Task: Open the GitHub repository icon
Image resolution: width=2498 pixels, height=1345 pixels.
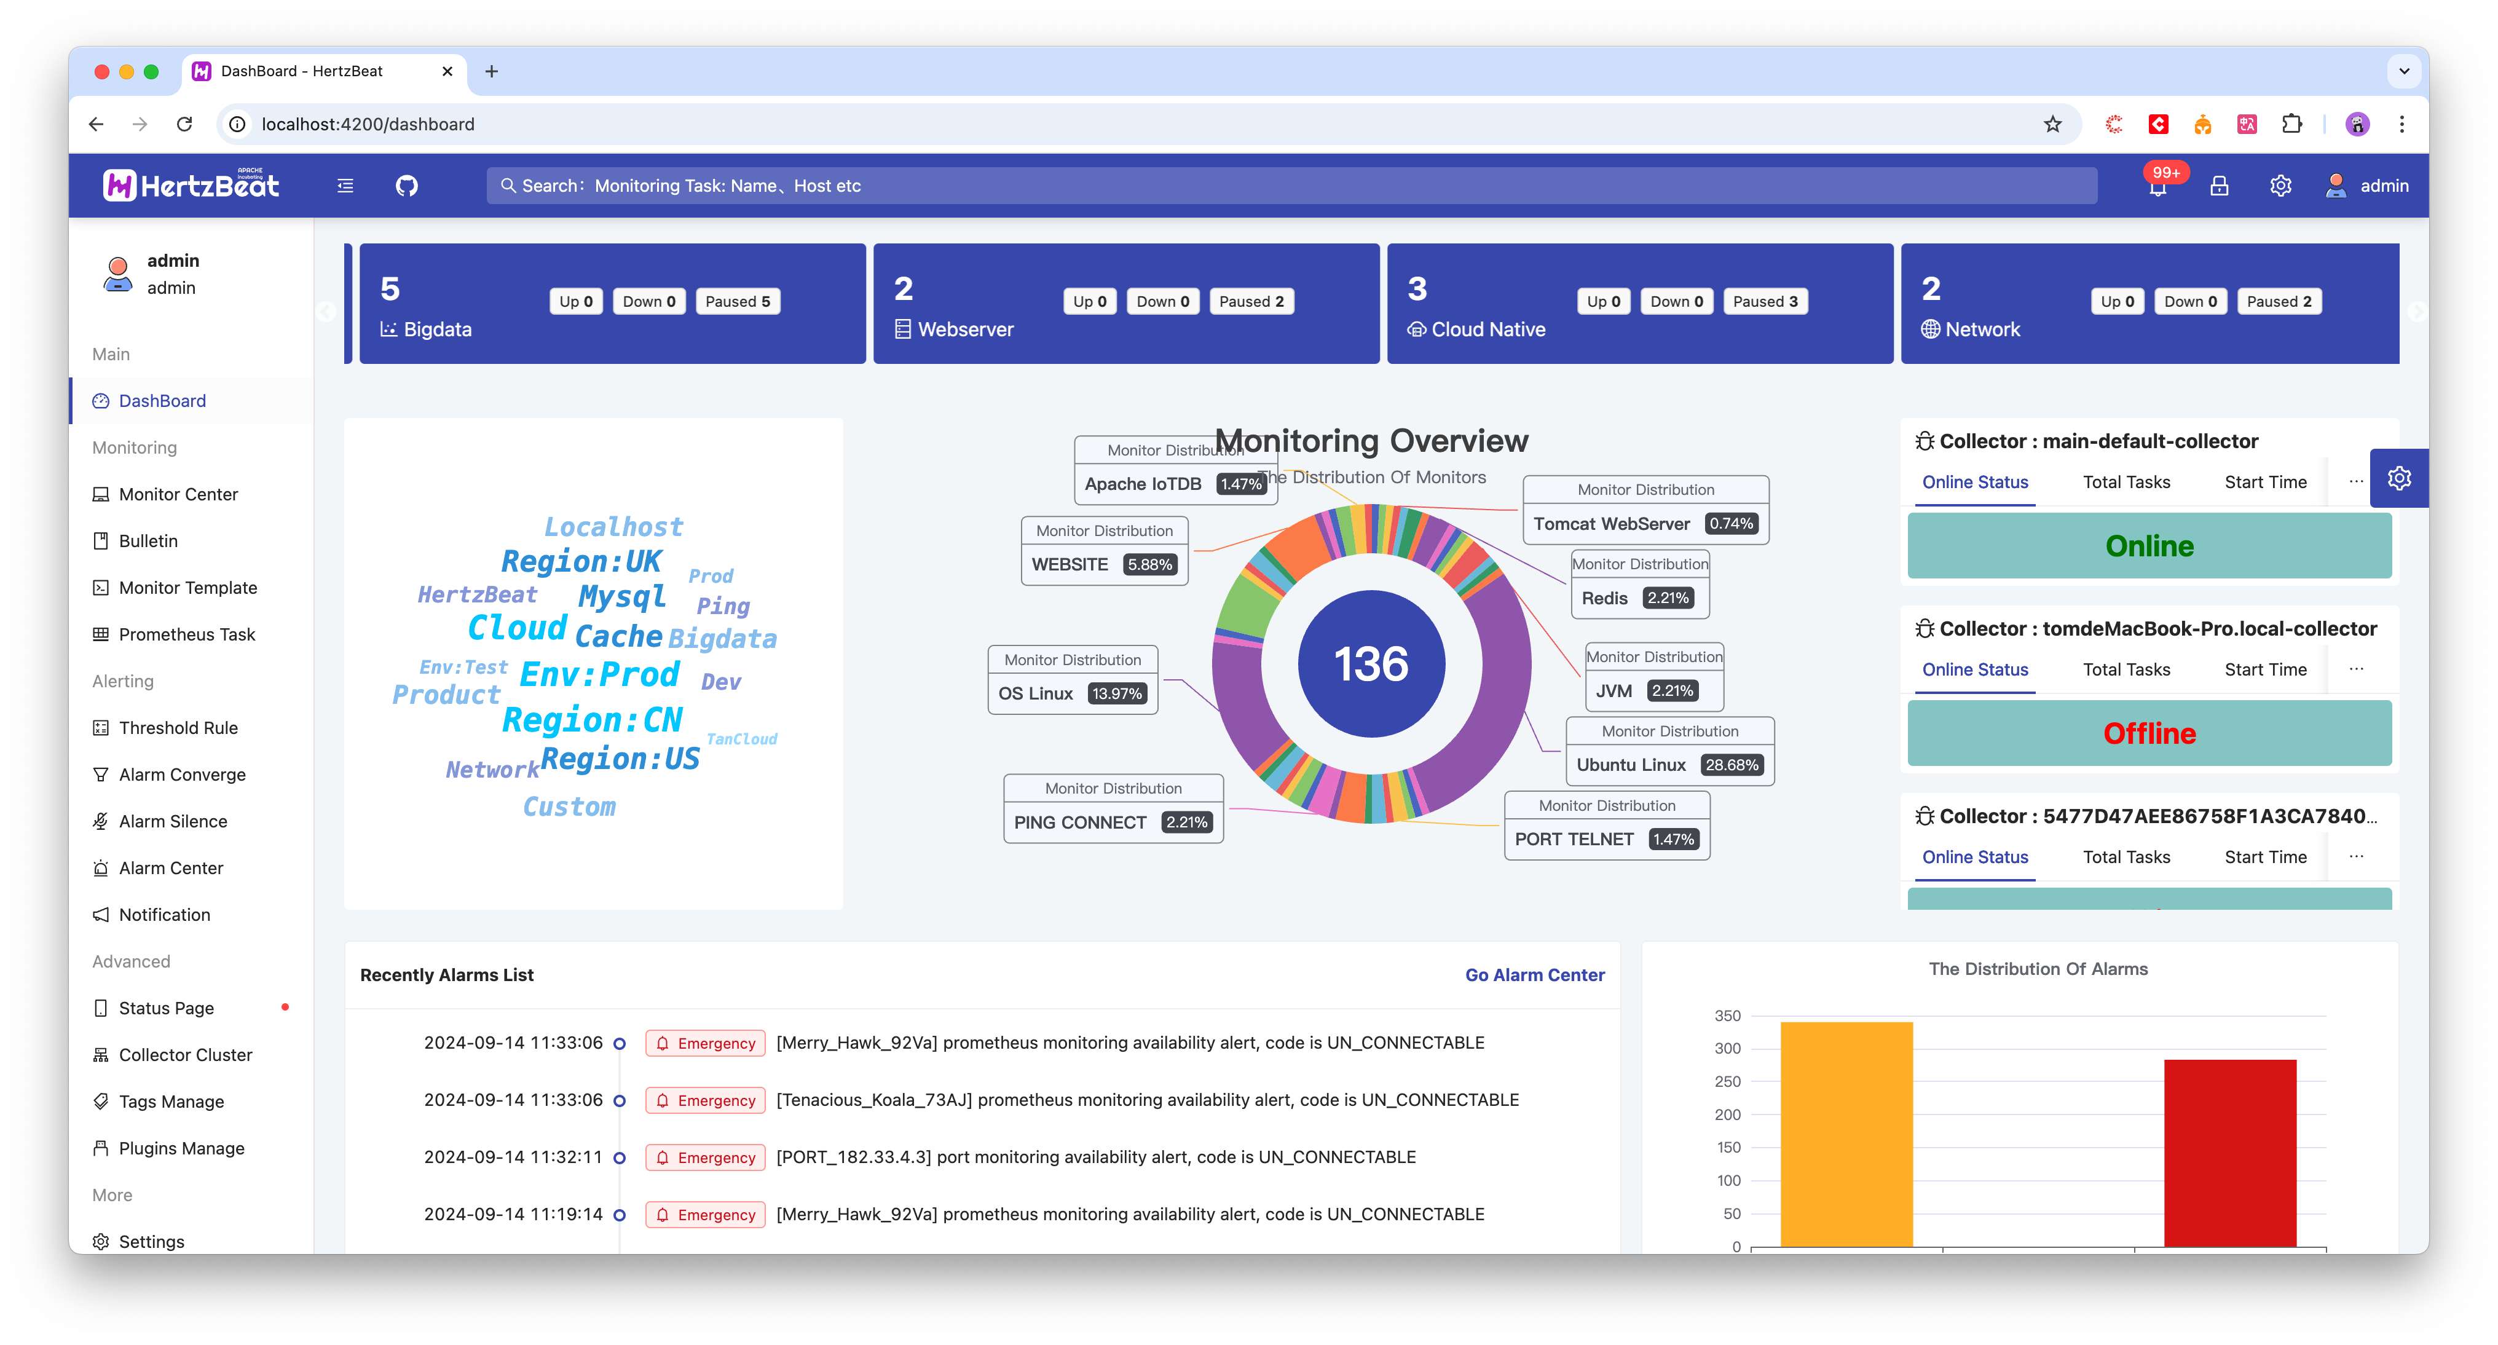Action: click(x=406, y=185)
